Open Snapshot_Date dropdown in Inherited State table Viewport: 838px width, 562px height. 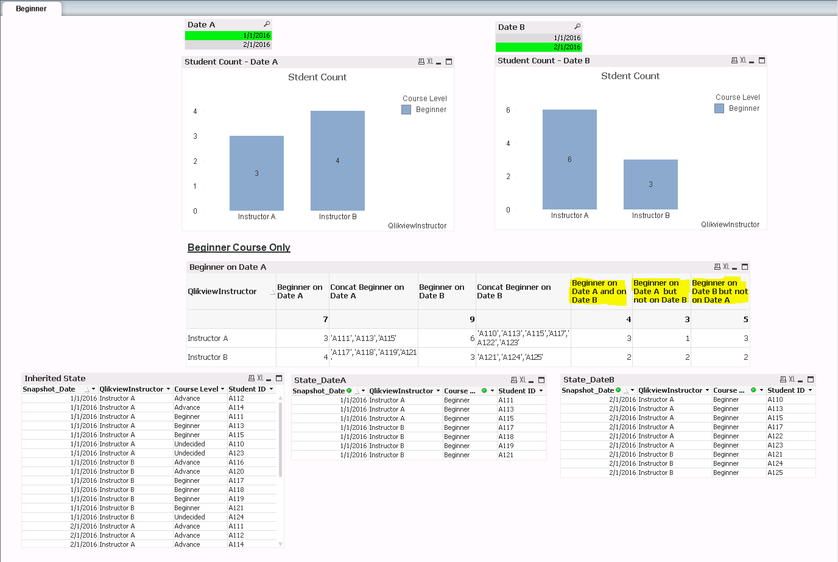[x=93, y=389]
